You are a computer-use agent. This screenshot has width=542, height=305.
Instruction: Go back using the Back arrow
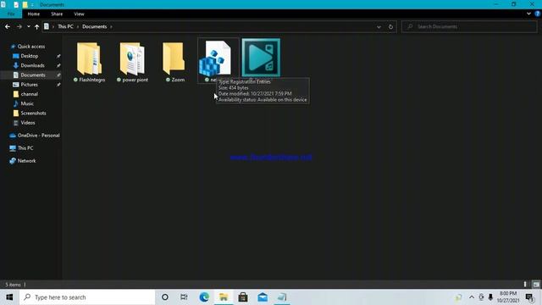pos(8,26)
